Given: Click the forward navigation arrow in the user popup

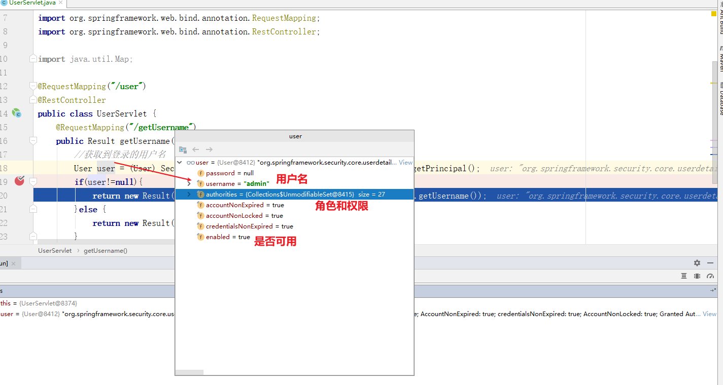Looking at the screenshot, I should tap(209, 149).
